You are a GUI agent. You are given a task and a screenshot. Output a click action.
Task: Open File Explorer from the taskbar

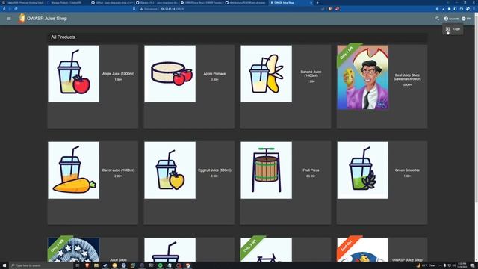click(x=96, y=265)
